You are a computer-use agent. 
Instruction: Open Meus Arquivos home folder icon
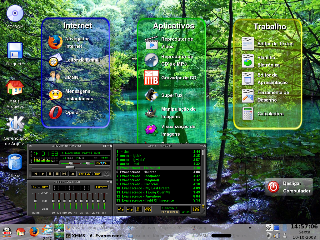pos(15,88)
